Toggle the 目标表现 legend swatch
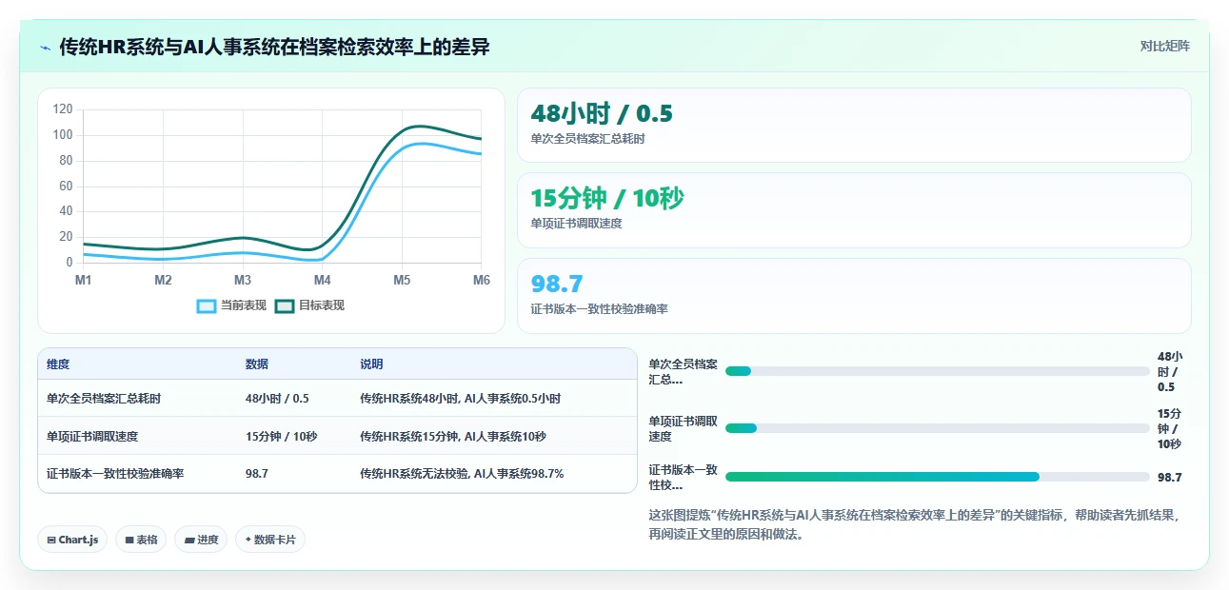This screenshot has height=590, width=1229. click(285, 305)
